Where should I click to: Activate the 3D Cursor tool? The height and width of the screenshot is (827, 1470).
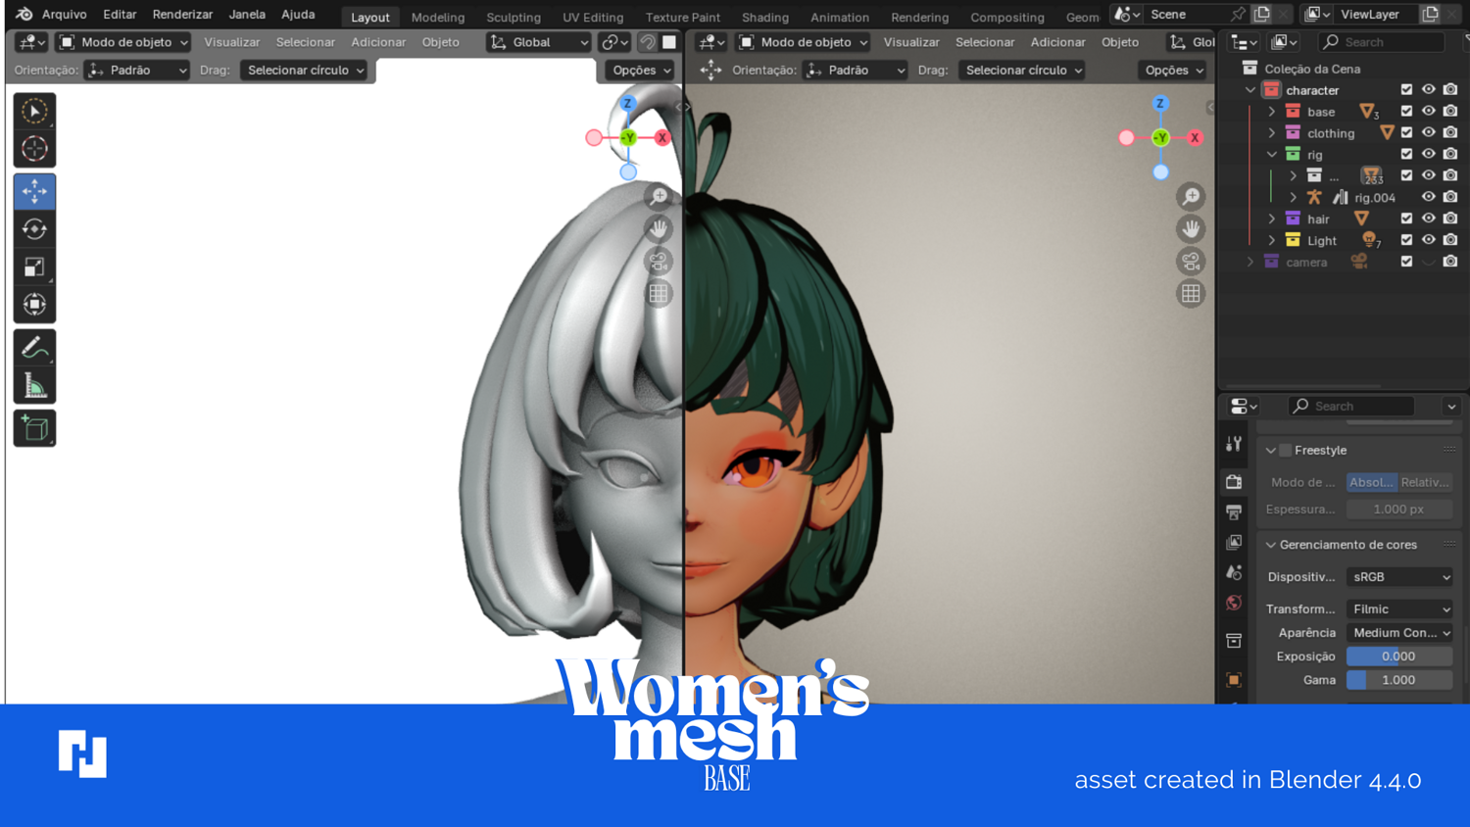pyautogui.click(x=34, y=149)
